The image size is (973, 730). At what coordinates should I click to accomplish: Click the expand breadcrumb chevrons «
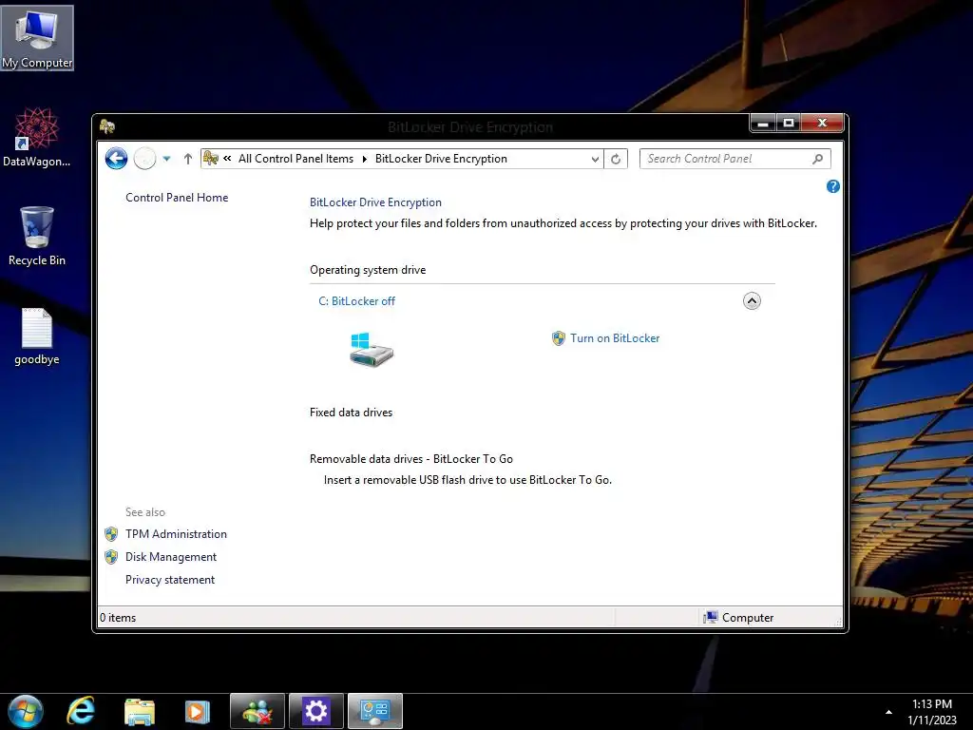(x=227, y=159)
